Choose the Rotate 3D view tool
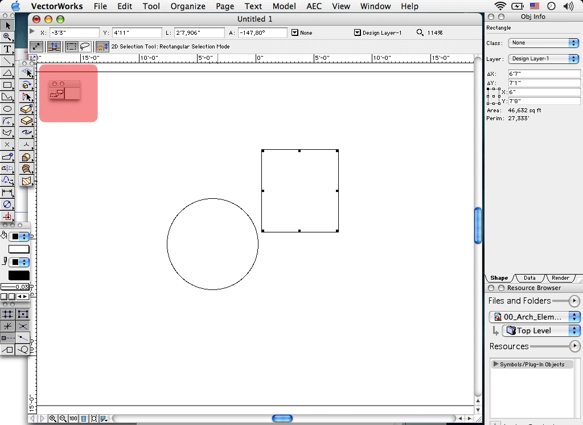The height and width of the screenshot is (425, 583). [26, 85]
